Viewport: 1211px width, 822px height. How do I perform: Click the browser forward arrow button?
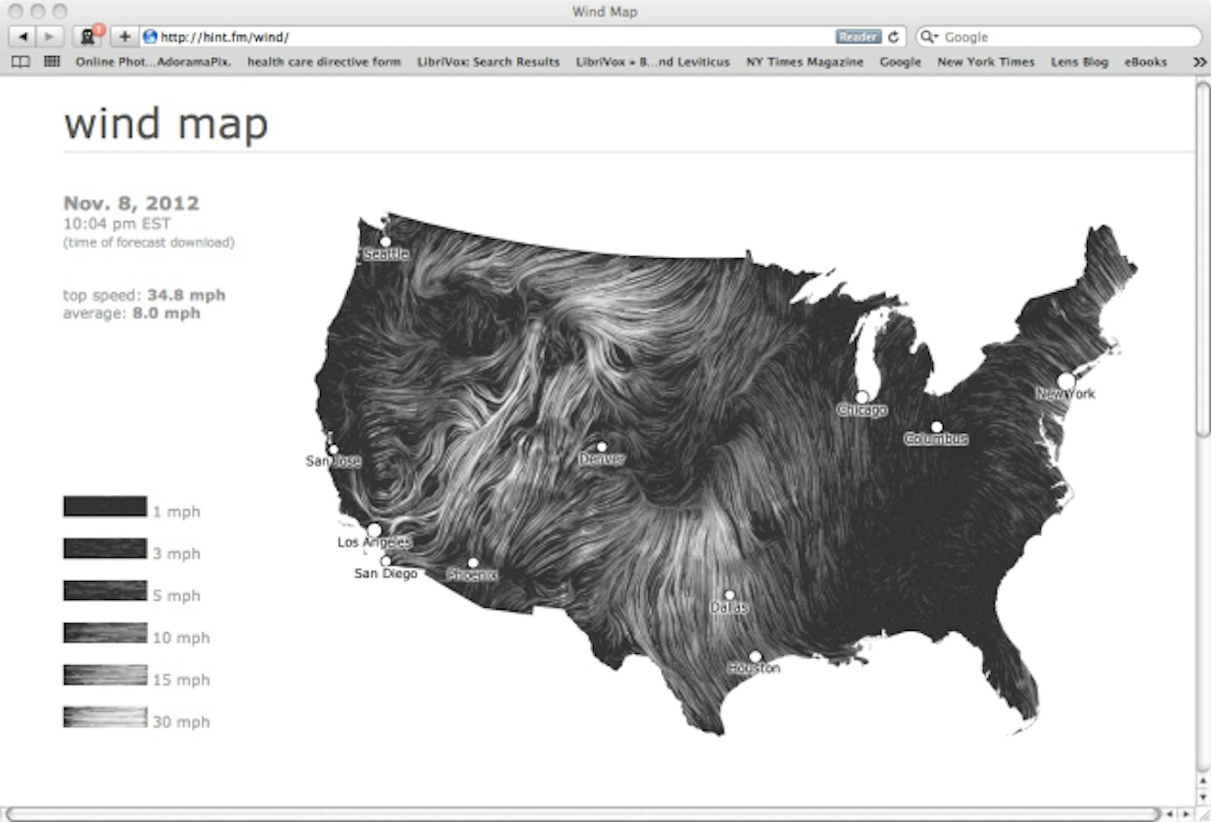point(49,37)
